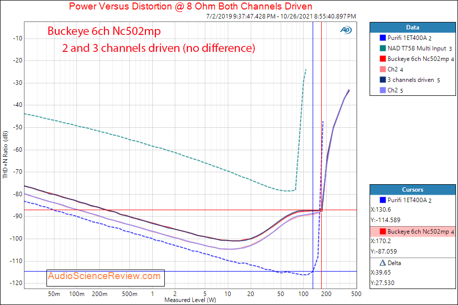The height and width of the screenshot is (305, 458).
Task: Click the Buckeye 6ch Nc502mp red annotation
Action: (104, 31)
